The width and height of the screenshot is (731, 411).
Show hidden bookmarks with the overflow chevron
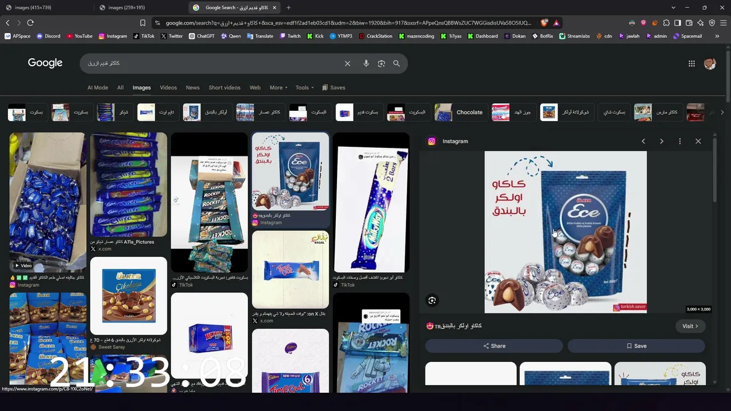pyautogui.click(x=717, y=36)
